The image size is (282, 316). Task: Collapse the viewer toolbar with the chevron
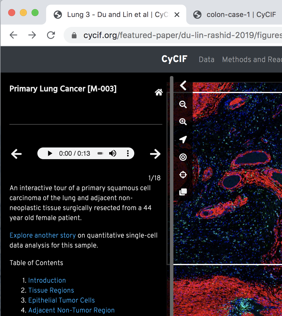(x=183, y=86)
